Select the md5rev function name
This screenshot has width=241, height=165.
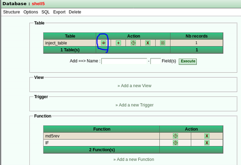[52, 136]
